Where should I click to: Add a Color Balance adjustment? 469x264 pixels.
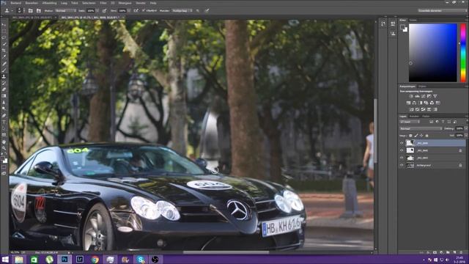(x=414, y=103)
